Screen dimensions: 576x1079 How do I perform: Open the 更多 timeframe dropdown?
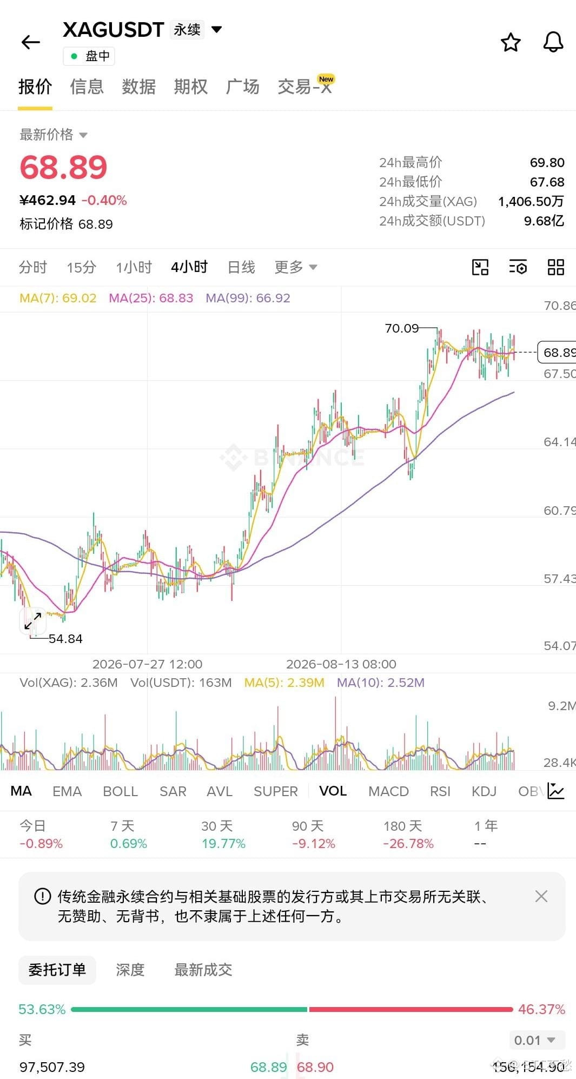coord(295,267)
